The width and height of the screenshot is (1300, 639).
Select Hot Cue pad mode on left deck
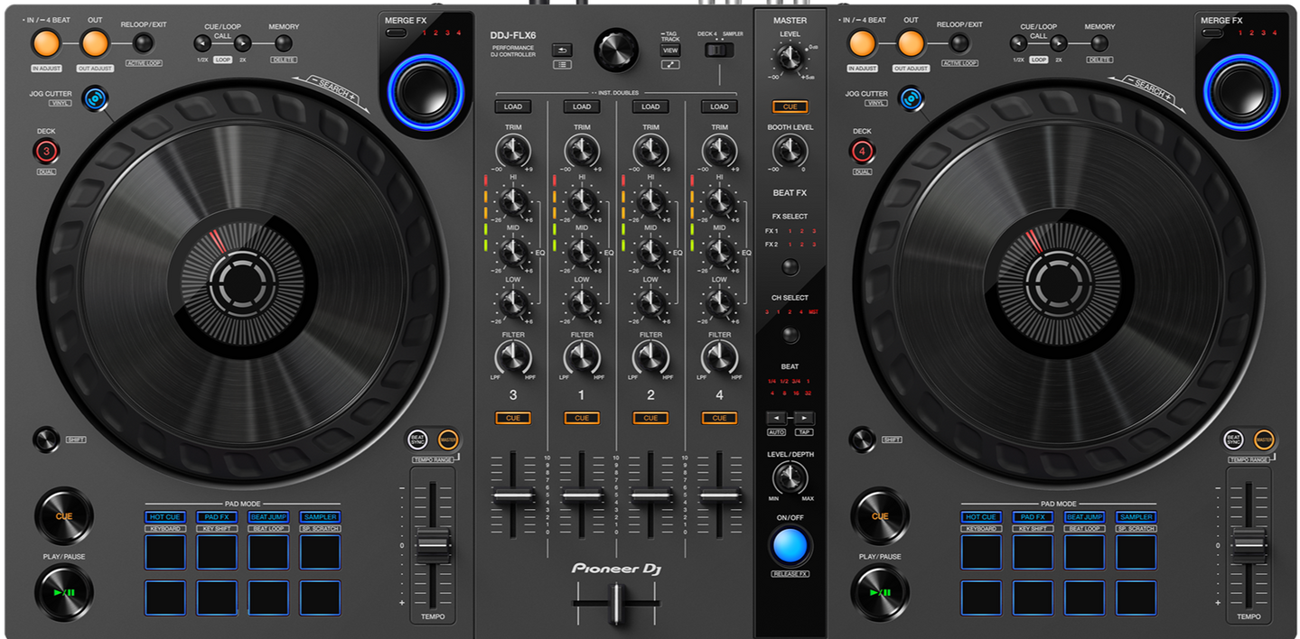pos(164,517)
